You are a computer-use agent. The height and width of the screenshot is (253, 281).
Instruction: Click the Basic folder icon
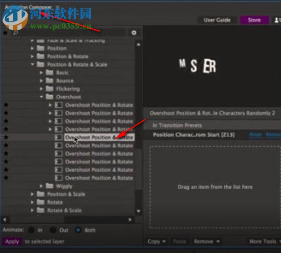tap(49, 72)
